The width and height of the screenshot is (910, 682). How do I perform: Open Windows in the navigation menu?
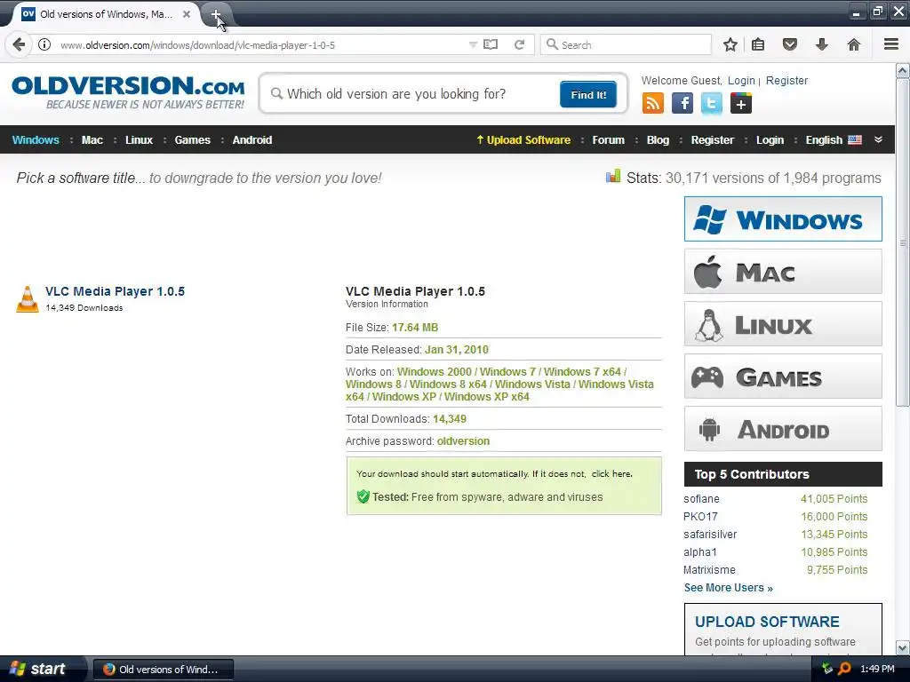coord(36,139)
